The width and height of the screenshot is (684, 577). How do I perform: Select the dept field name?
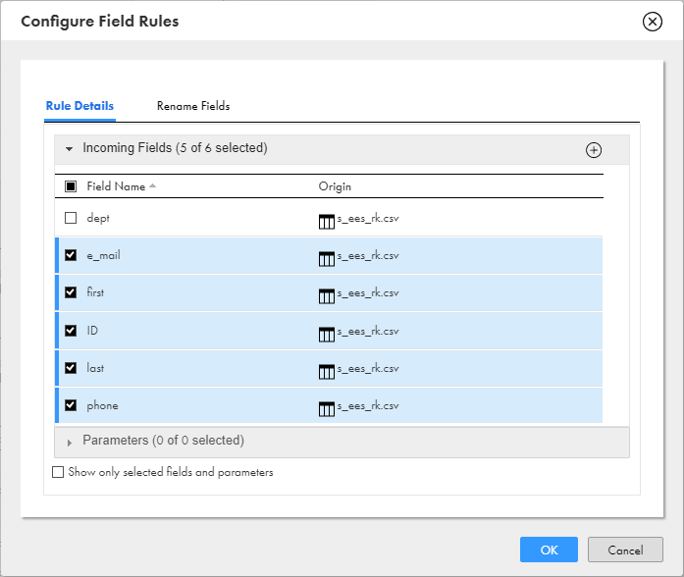(x=98, y=218)
